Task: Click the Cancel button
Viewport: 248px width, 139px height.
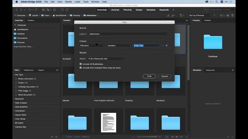Action: click(x=164, y=76)
